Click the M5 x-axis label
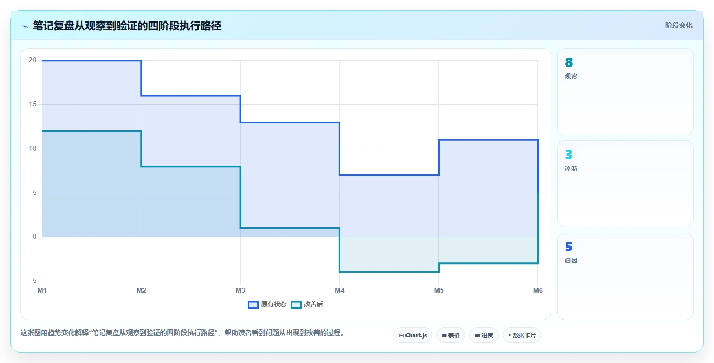The height and width of the screenshot is (363, 714). pyautogui.click(x=438, y=290)
